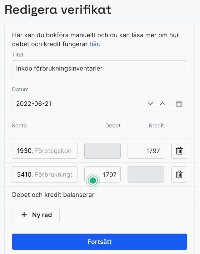Image resolution: width=200 pixels, height=254 pixels.
Task: Select the Konto column header
Action: pyautogui.click(x=19, y=125)
